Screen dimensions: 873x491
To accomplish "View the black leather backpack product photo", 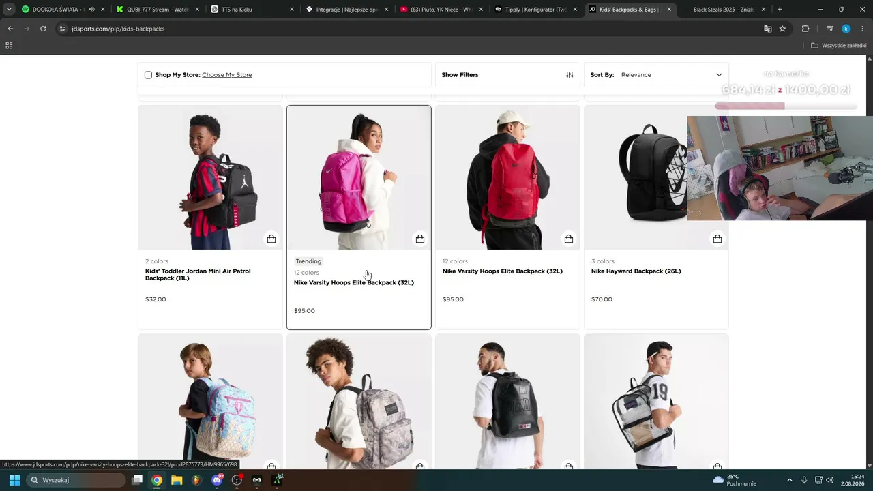I will pos(507,402).
